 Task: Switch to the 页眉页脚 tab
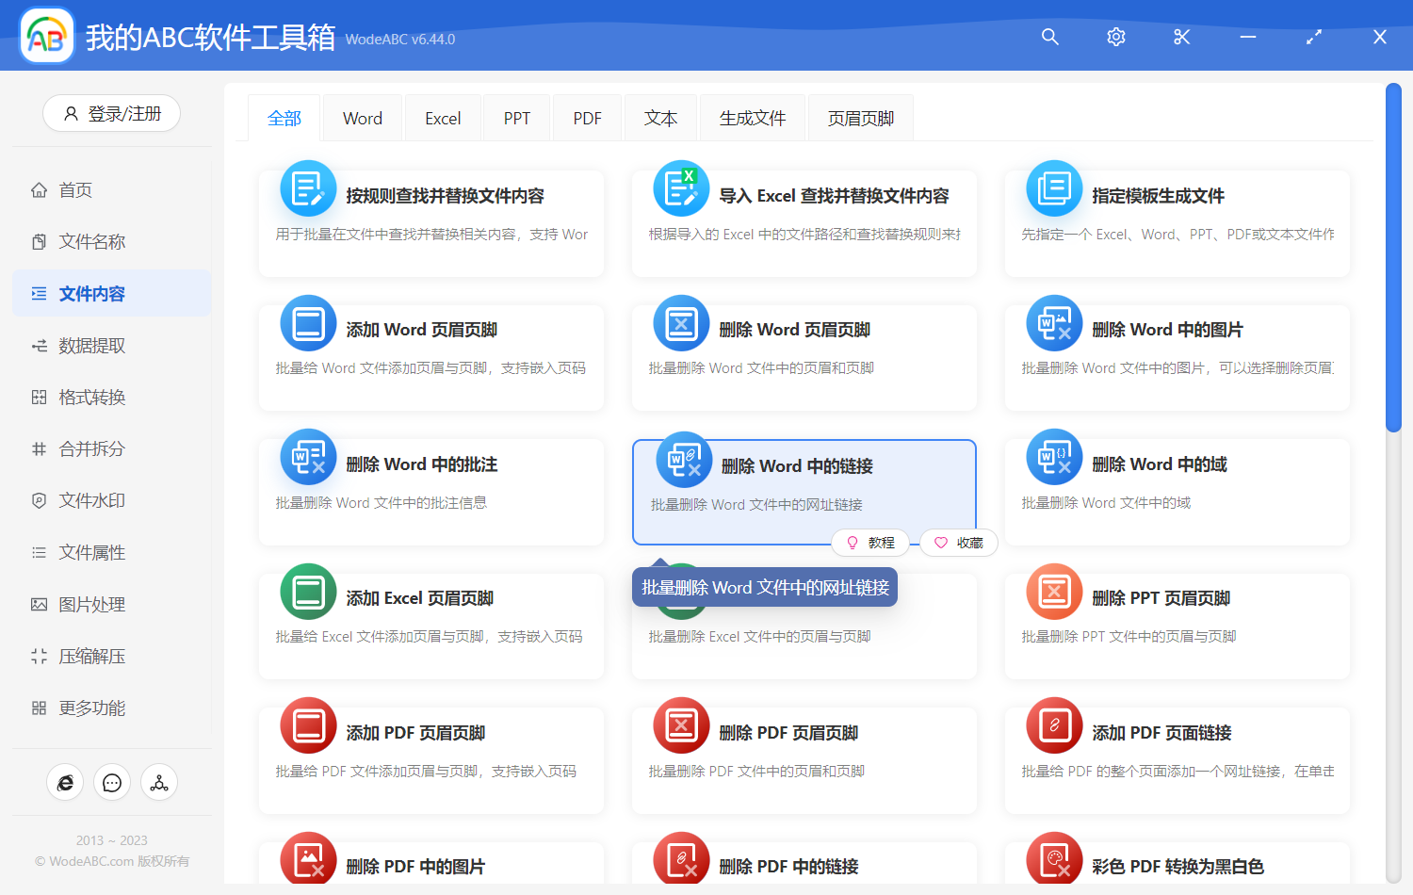(859, 117)
